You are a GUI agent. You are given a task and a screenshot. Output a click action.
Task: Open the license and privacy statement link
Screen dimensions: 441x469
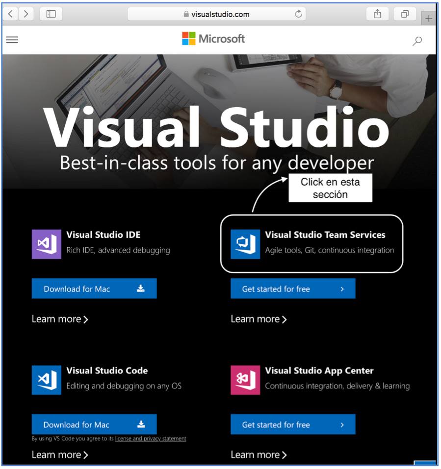(151, 439)
